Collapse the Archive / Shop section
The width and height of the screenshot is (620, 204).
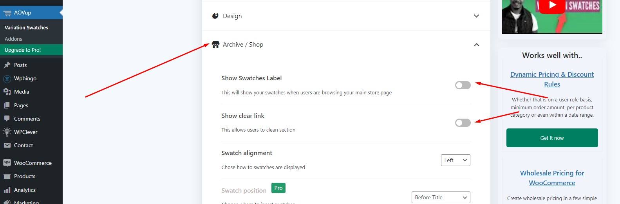pyautogui.click(x=476, y=45)
